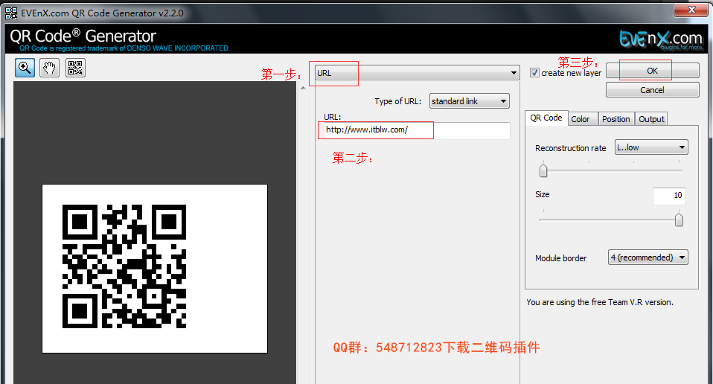Image resolution: width=713 pixels, height=384 pixels.
Task: Click the title bar QR application icon
Action: pyautogui.click(x=11, y=13)
